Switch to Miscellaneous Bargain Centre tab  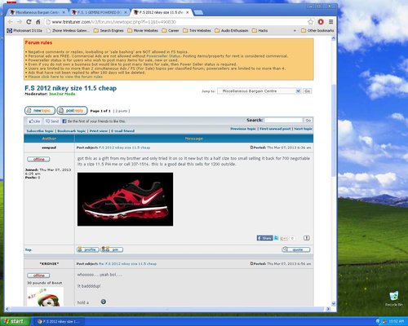click(37, 12)
